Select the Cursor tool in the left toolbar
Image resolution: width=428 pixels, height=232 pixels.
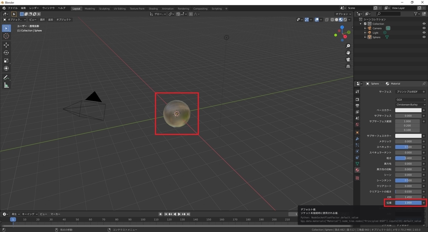tap(6, 36)
